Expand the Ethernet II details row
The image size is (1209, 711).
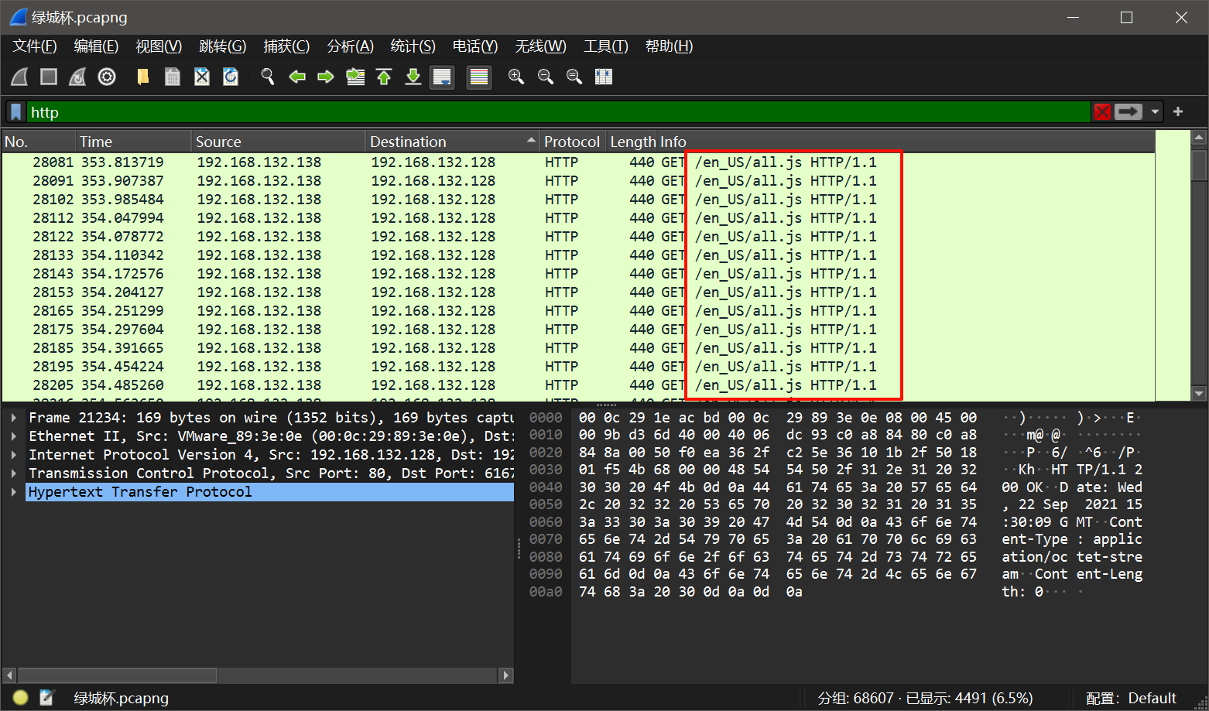point(14,436)
